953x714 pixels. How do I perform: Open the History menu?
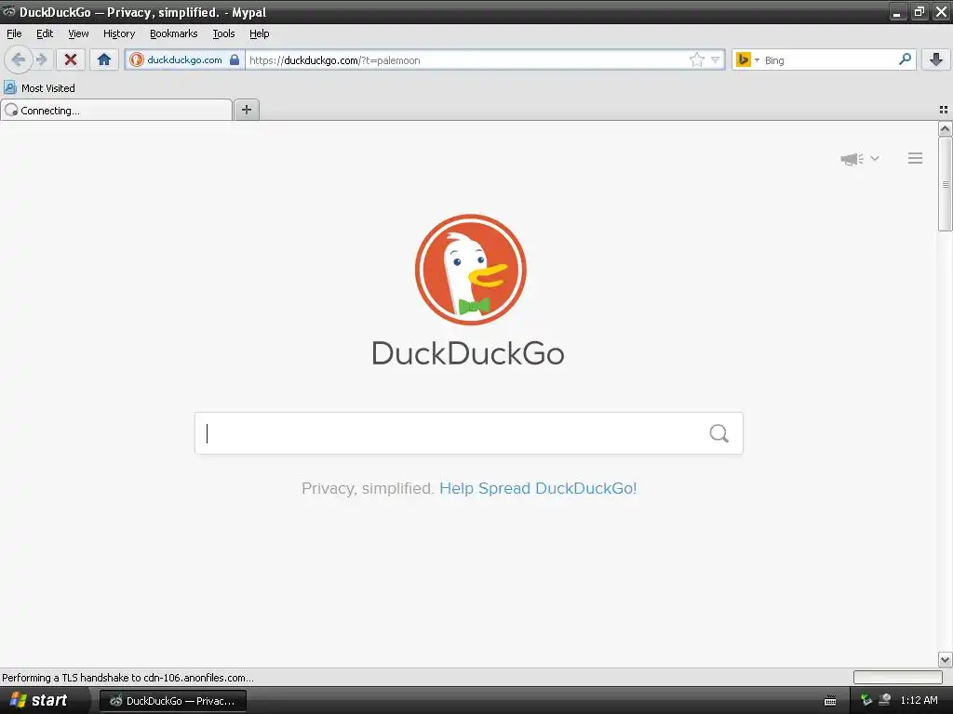click(x=119, y=33)
